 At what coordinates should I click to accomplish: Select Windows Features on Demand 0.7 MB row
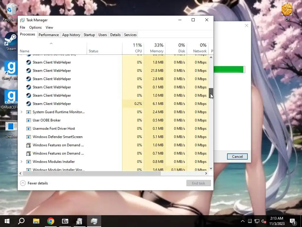113,153
